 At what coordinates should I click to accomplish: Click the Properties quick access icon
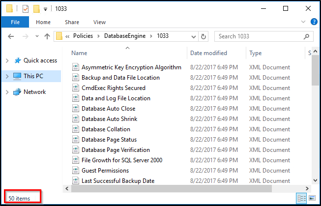click(x=26, y=9)
